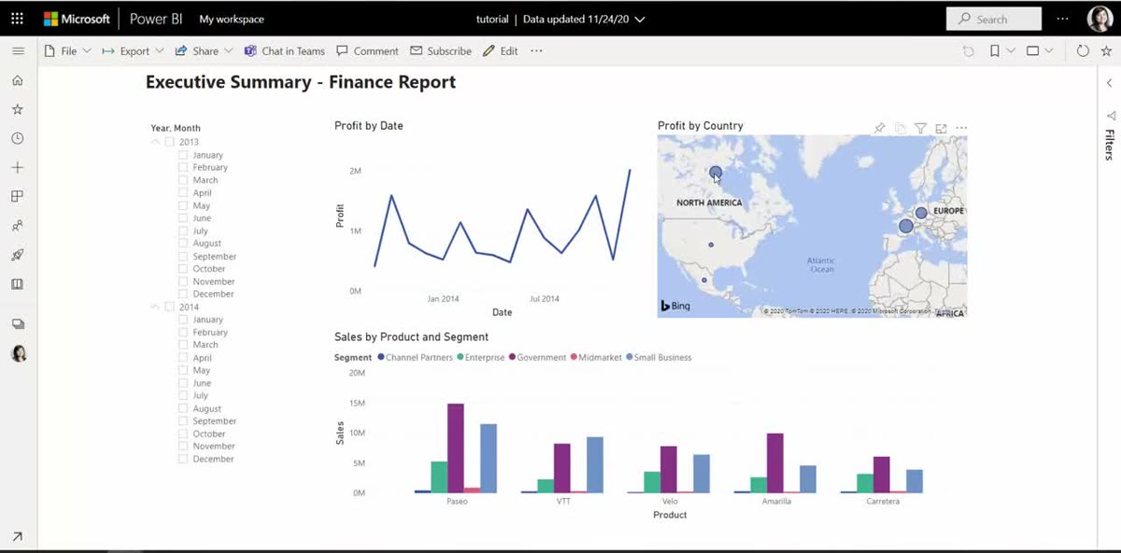The width and height of the screenshot is (1121, 553).
Task: Check June under 2014
Action: click(x=184, y=383)
